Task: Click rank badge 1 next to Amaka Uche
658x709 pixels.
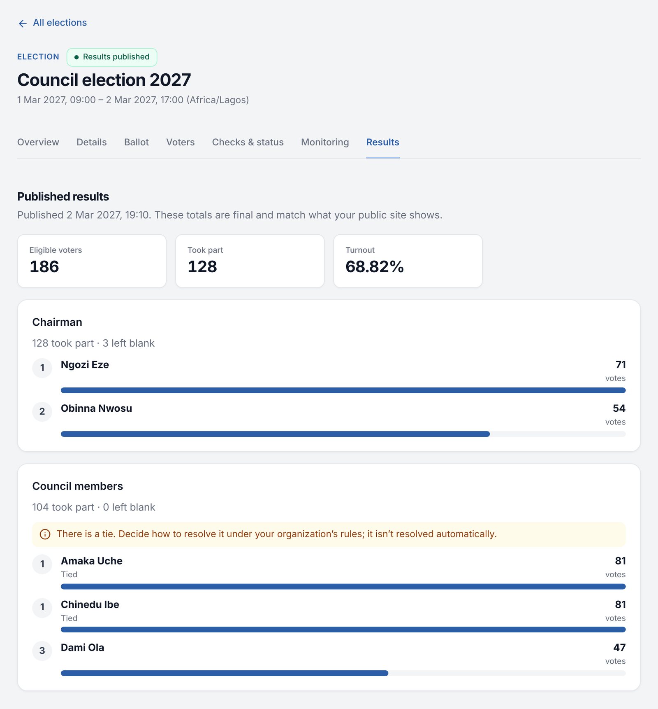Action: (42, 564)
